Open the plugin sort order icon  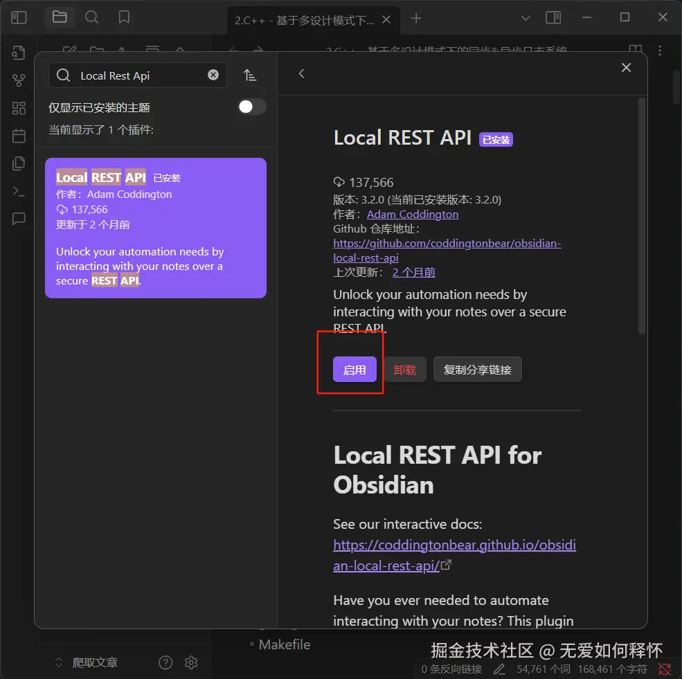coord(250,75)
